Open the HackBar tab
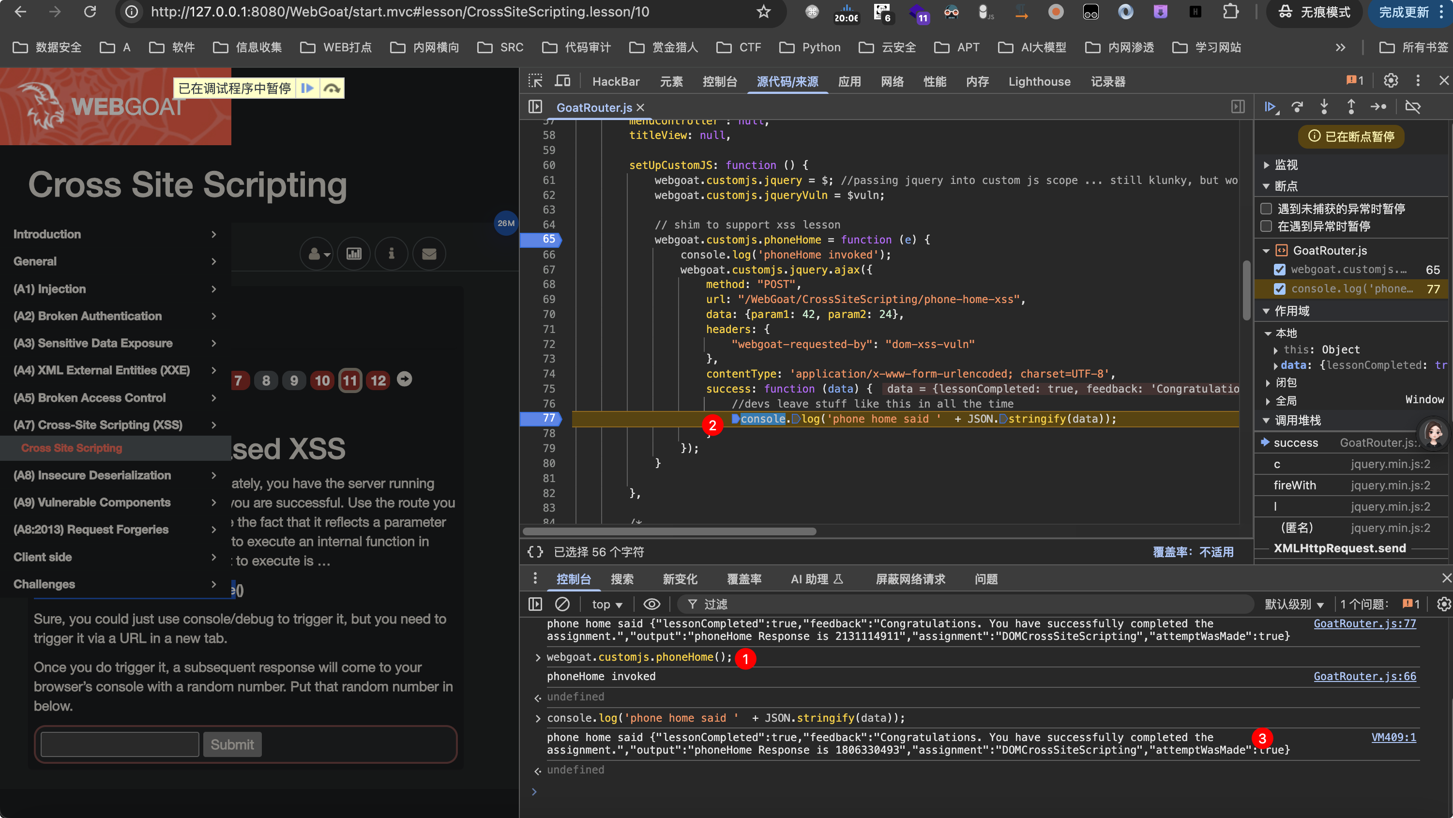This screenshot has width=1453, height=818. tap(616, 81)
